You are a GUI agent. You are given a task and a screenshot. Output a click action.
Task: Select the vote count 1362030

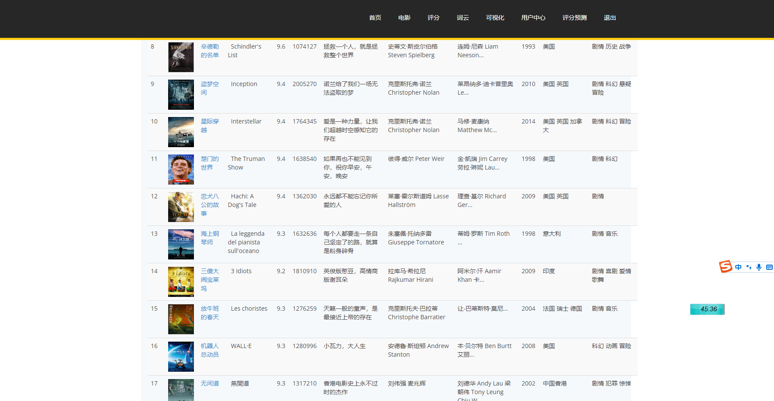coord(304,196)
